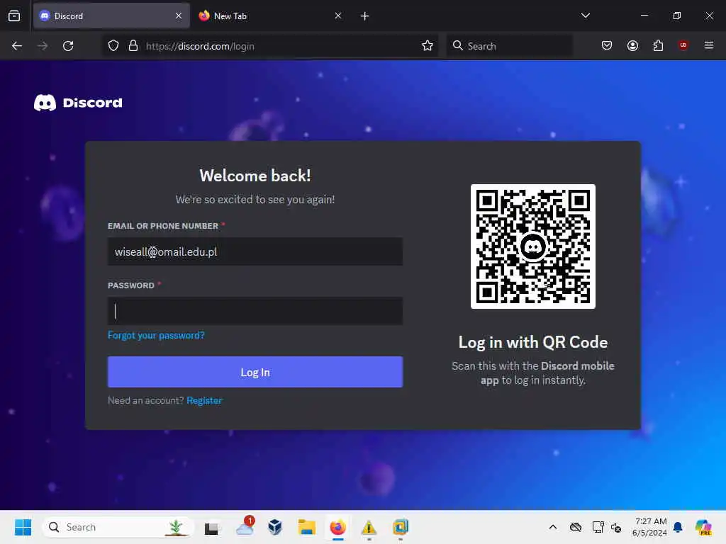Open the yellow warning triangle taskbar app
The image size is (726, 544).
pos(369,527)
